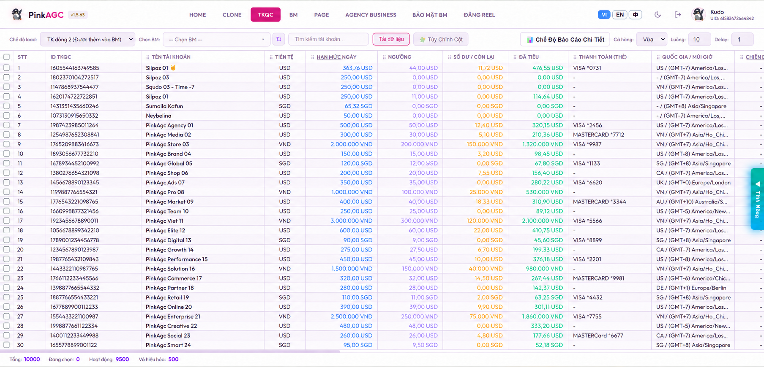
Task: Open the Cá hàng dropdown set to Vừa
Action: click(652, 39)
